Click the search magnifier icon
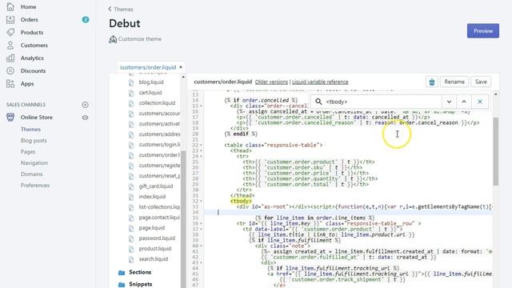The width and height of the screenshot is (512, 288). pos(318,102)
